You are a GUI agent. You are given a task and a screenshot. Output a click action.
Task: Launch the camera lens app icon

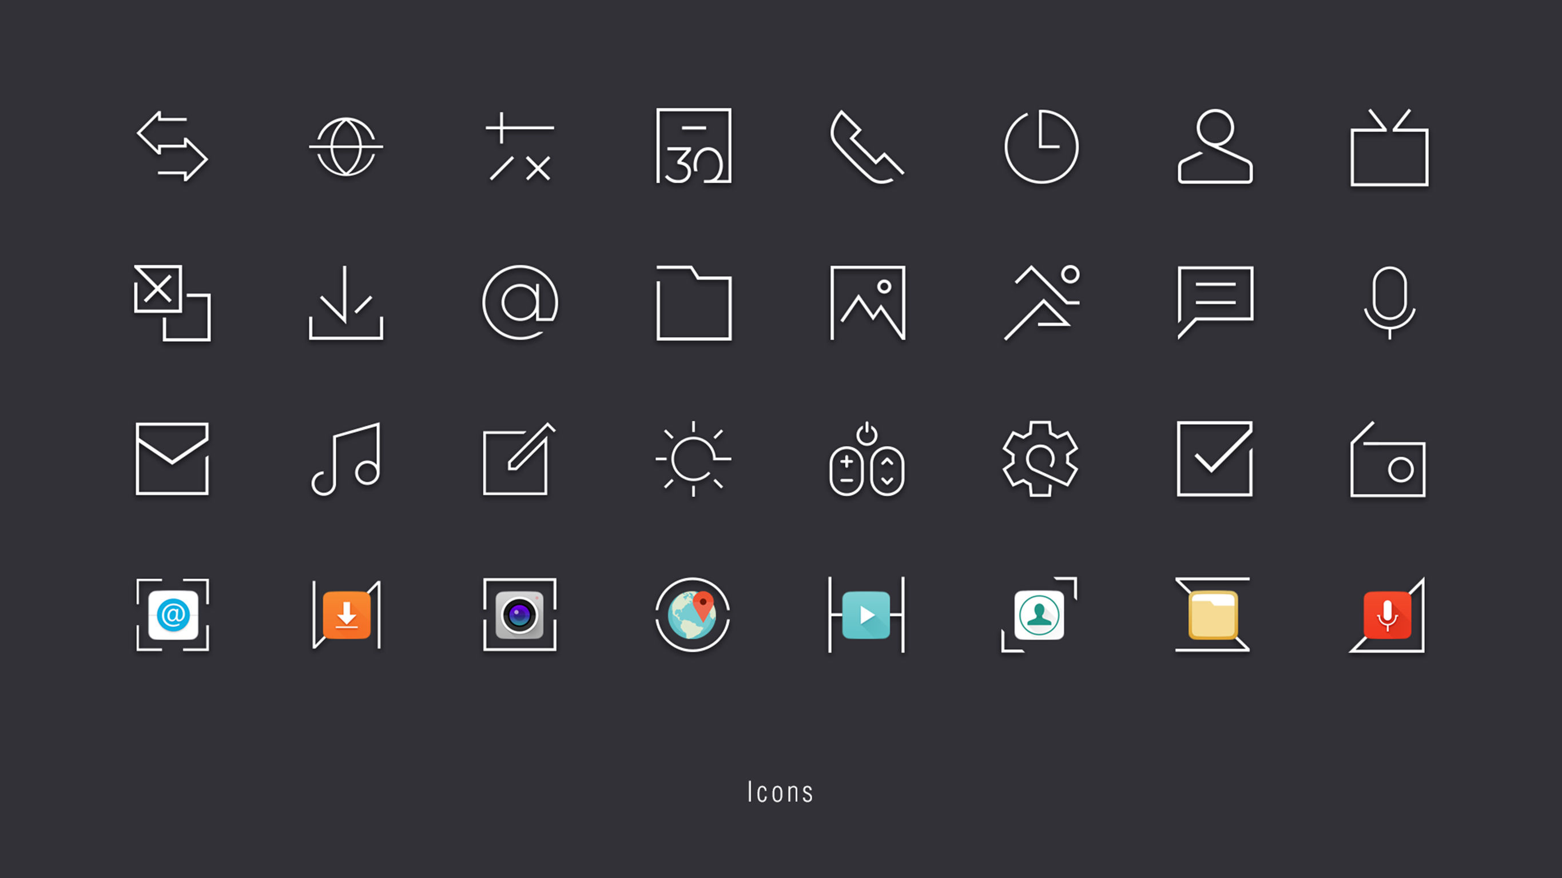coord(520,615)
